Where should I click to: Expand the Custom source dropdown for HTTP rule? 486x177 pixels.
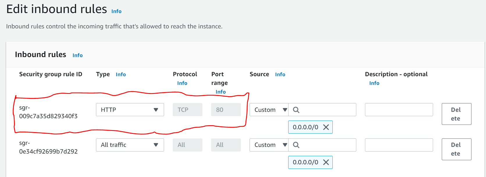269,110
